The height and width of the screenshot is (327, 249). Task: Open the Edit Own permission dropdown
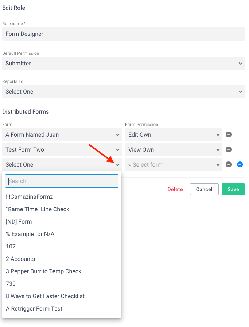point(174,135)
